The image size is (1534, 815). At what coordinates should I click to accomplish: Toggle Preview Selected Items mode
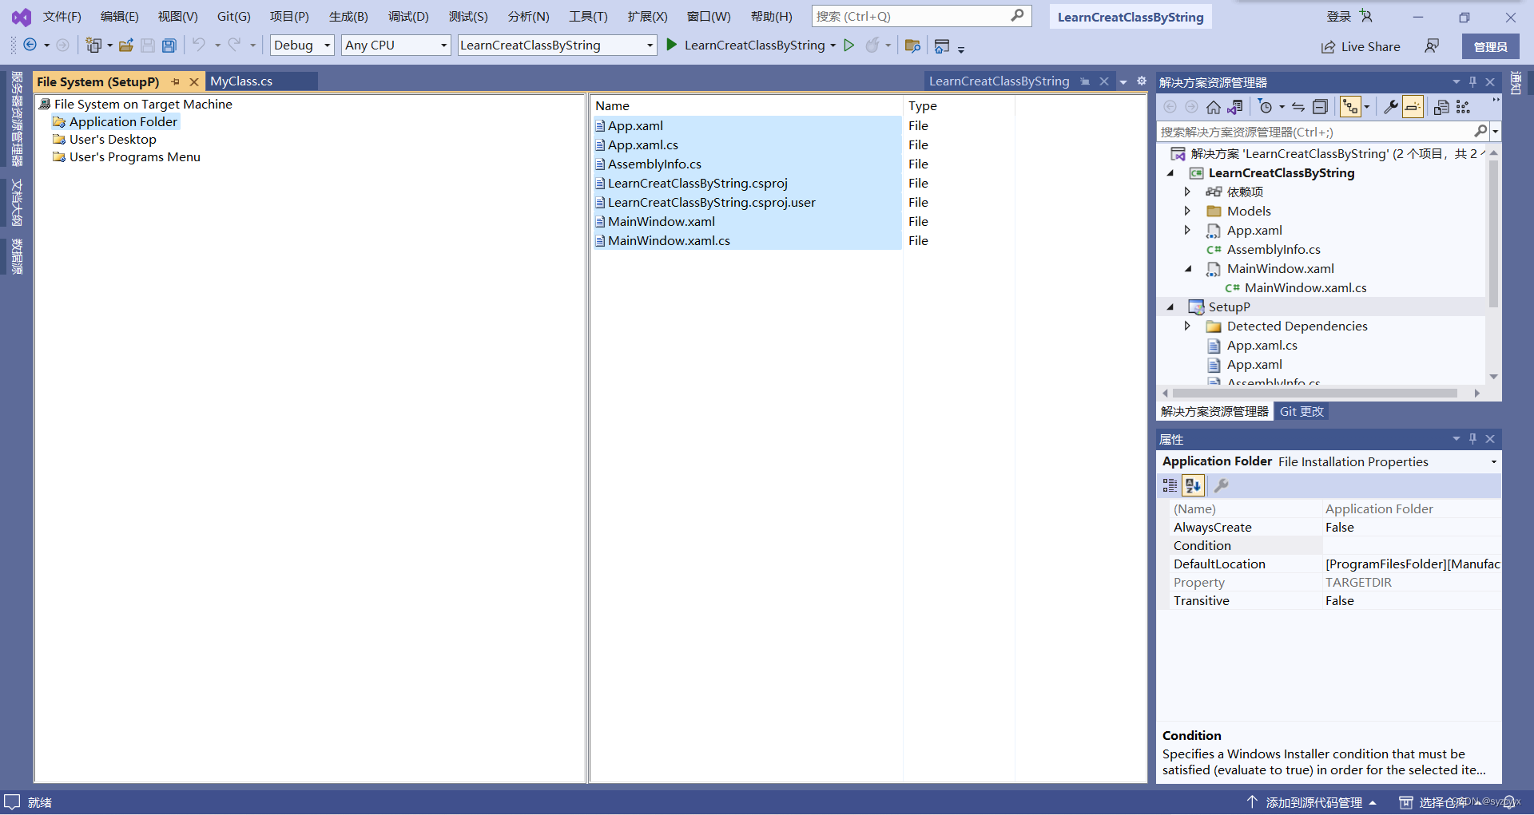pos(1413,106)
